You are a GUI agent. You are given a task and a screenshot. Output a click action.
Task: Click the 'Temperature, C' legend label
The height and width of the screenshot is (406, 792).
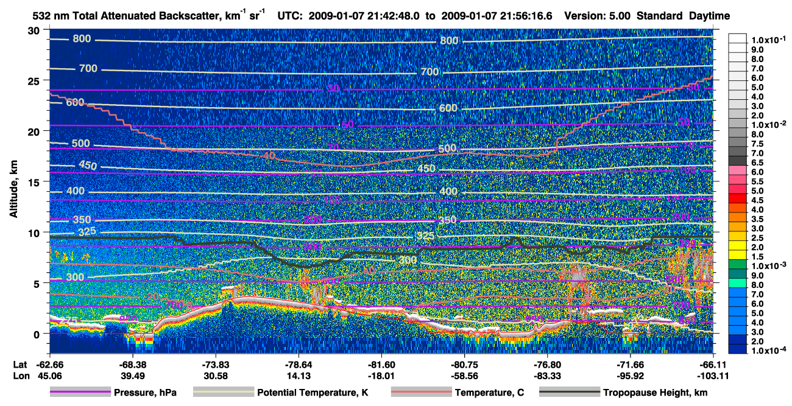[x=489, y=393]
